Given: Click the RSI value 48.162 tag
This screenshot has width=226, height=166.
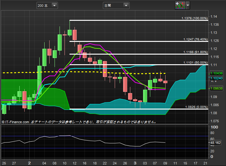Looking at the screenshot, I should [x=215, y=143].
